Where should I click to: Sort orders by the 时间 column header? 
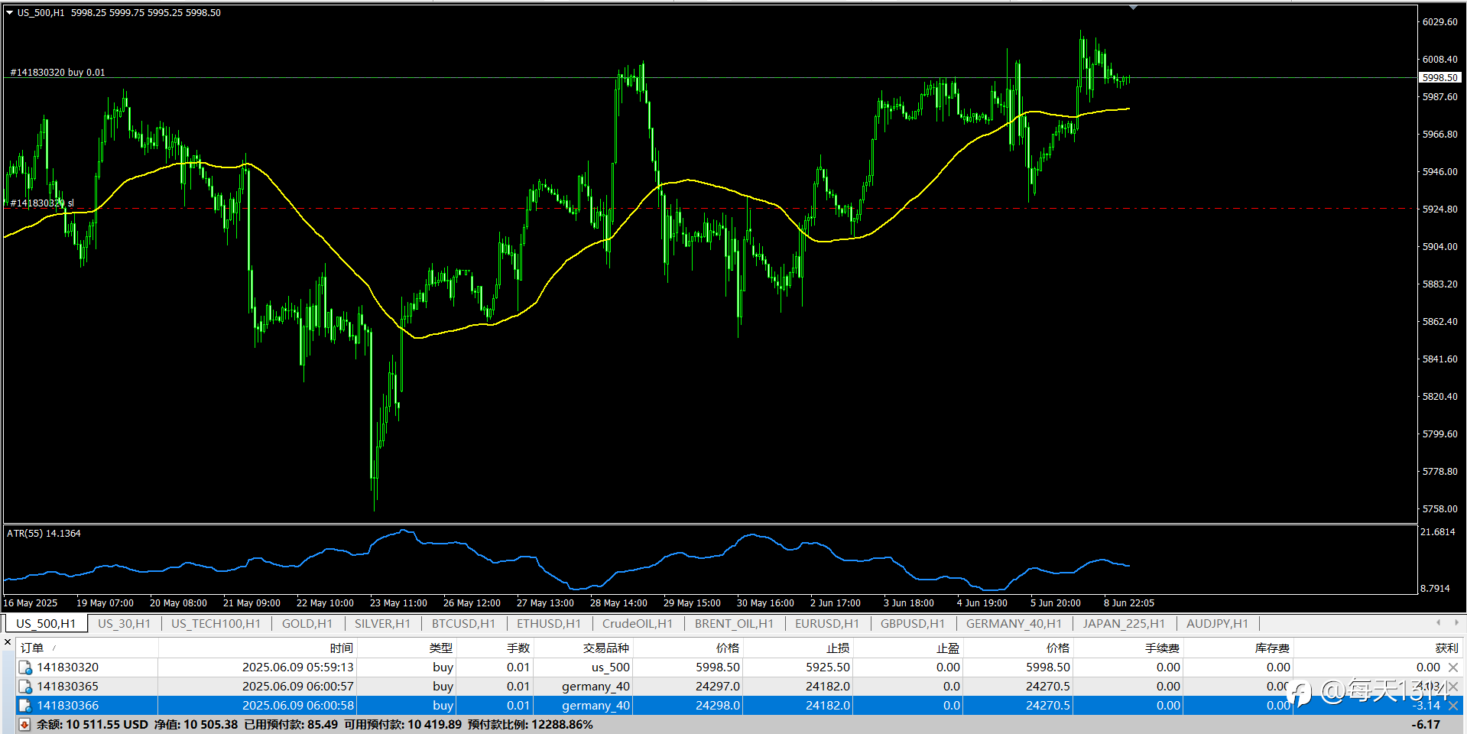click(x=342, y=648)
